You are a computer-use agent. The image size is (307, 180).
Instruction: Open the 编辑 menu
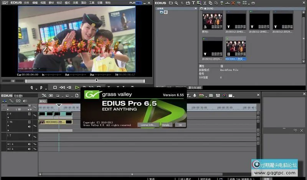pos(35,3)
